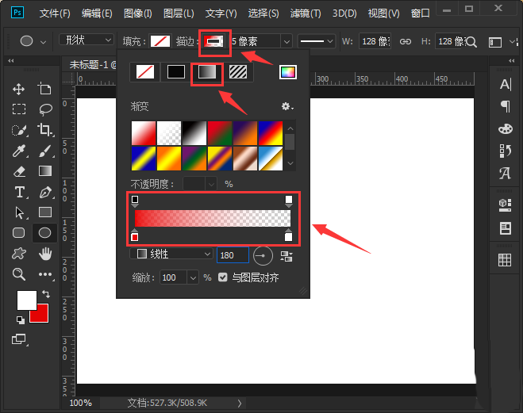Select the Hand tool
The width and height of the screenshot is (523, 413).
pyautogui.click(x=45, y=254)
